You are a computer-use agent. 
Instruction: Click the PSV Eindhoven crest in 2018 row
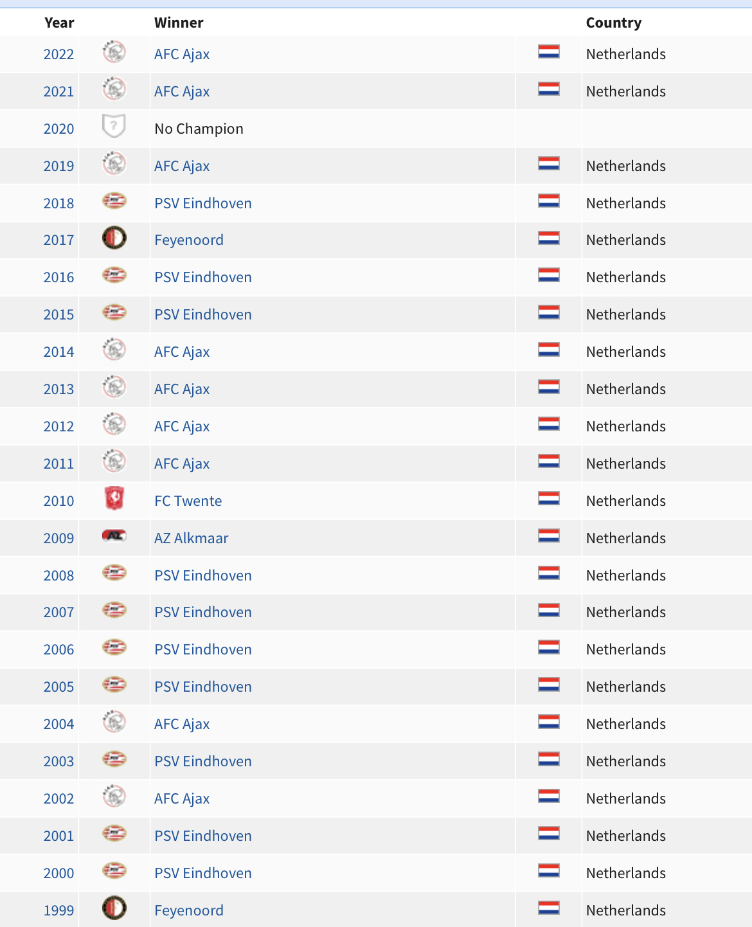[114, 201]
